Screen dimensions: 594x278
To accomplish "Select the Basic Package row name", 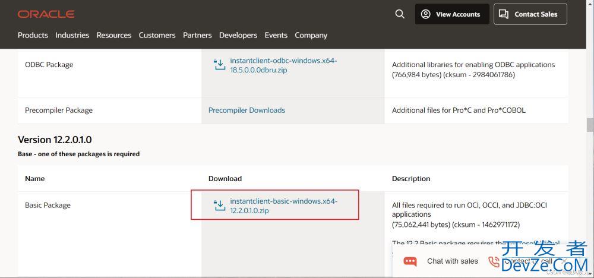I will pyautogui.click(x=48, y=206).
